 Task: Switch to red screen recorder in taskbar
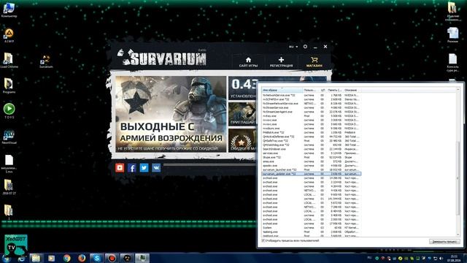click(x=112, y=258)
